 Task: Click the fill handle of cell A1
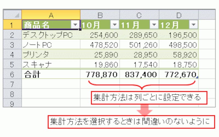coord(80,29)
